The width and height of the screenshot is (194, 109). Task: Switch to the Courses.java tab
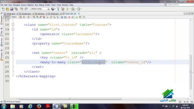pyautogui.click(x=26, y=14)
